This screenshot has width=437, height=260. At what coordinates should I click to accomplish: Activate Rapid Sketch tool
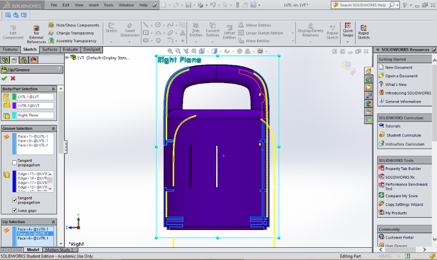363,32
